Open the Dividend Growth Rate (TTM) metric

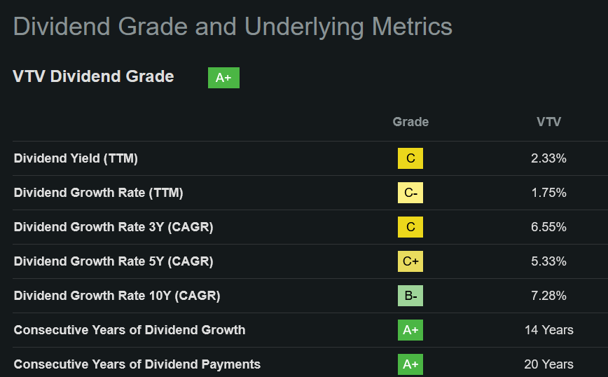click(98, 193)
